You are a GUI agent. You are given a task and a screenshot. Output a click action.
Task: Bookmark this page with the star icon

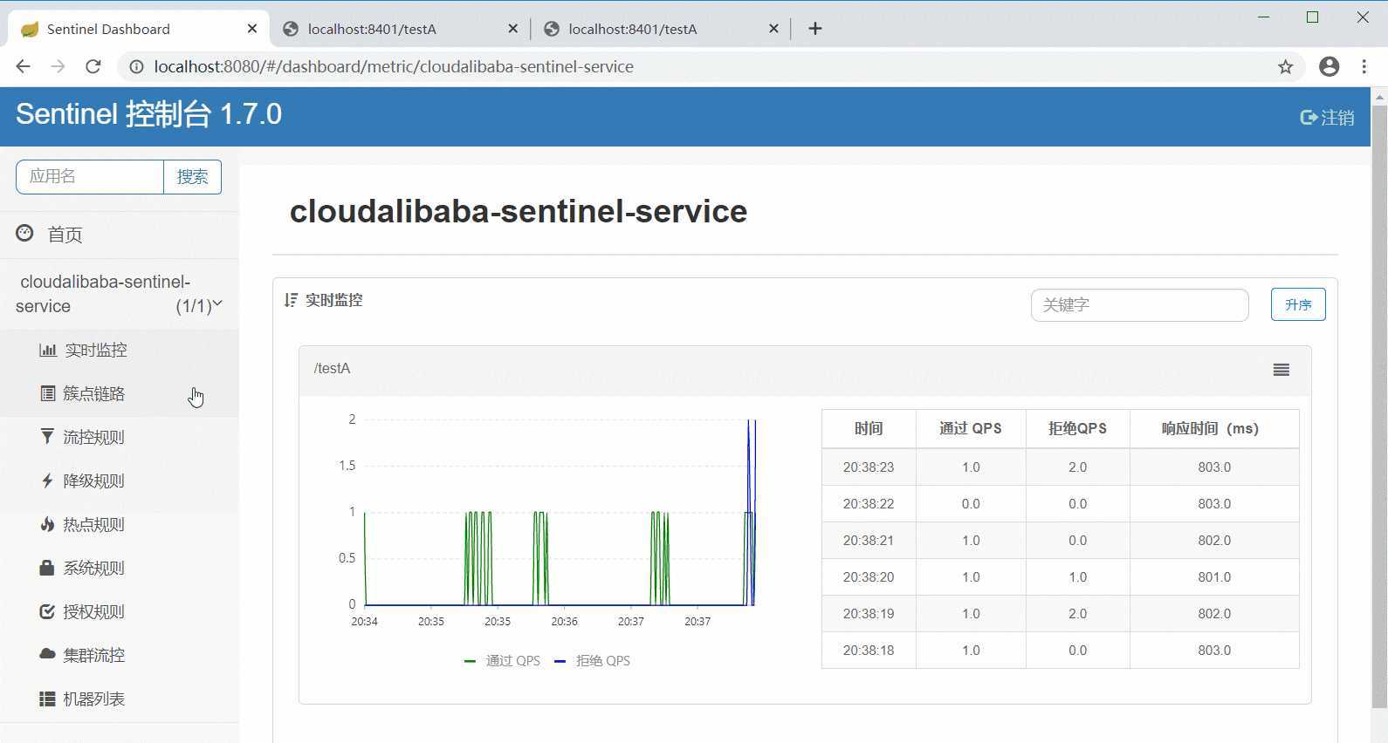tap(1285, 67)
